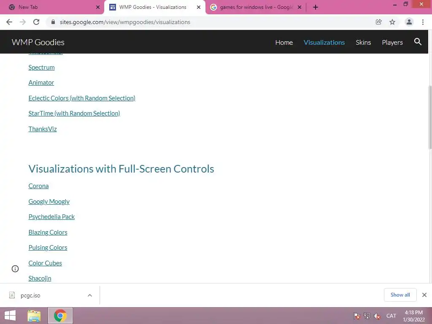Click the WMP Goodies site title

(x=38, y=42)
